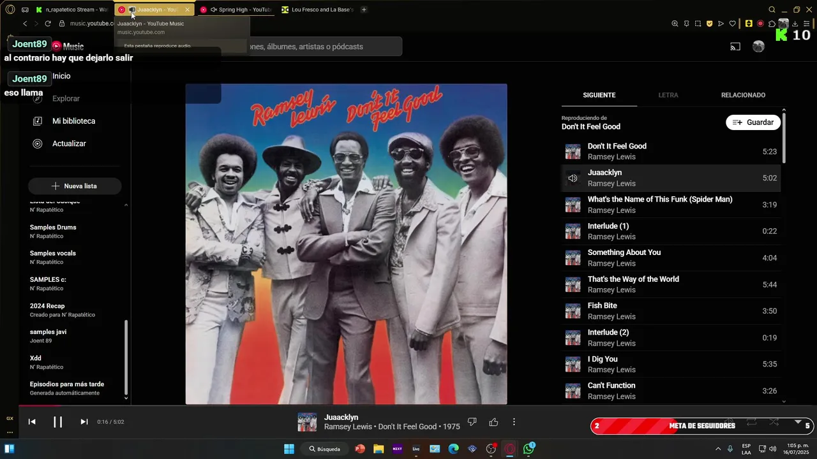Open Mi biblioteca in the sidebar

73,120
